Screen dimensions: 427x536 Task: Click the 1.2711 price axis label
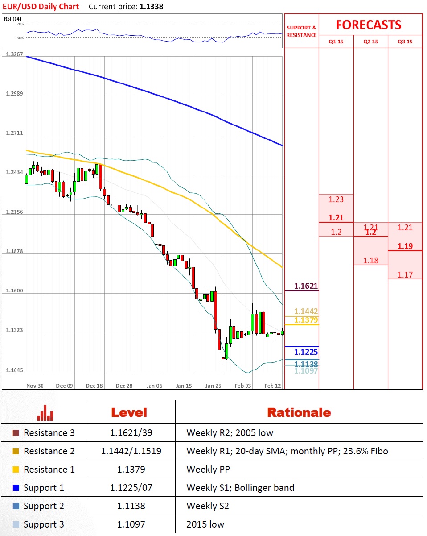(14, 133)
